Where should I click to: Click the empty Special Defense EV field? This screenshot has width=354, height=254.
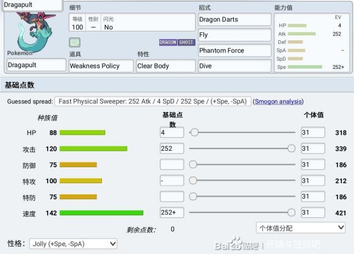coord(172,197)
